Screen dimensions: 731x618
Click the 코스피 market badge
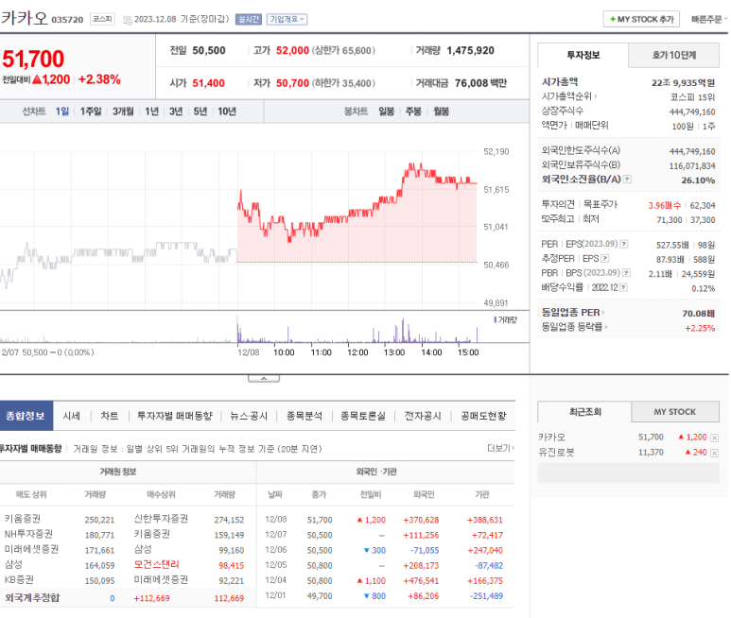click(102, 19)
